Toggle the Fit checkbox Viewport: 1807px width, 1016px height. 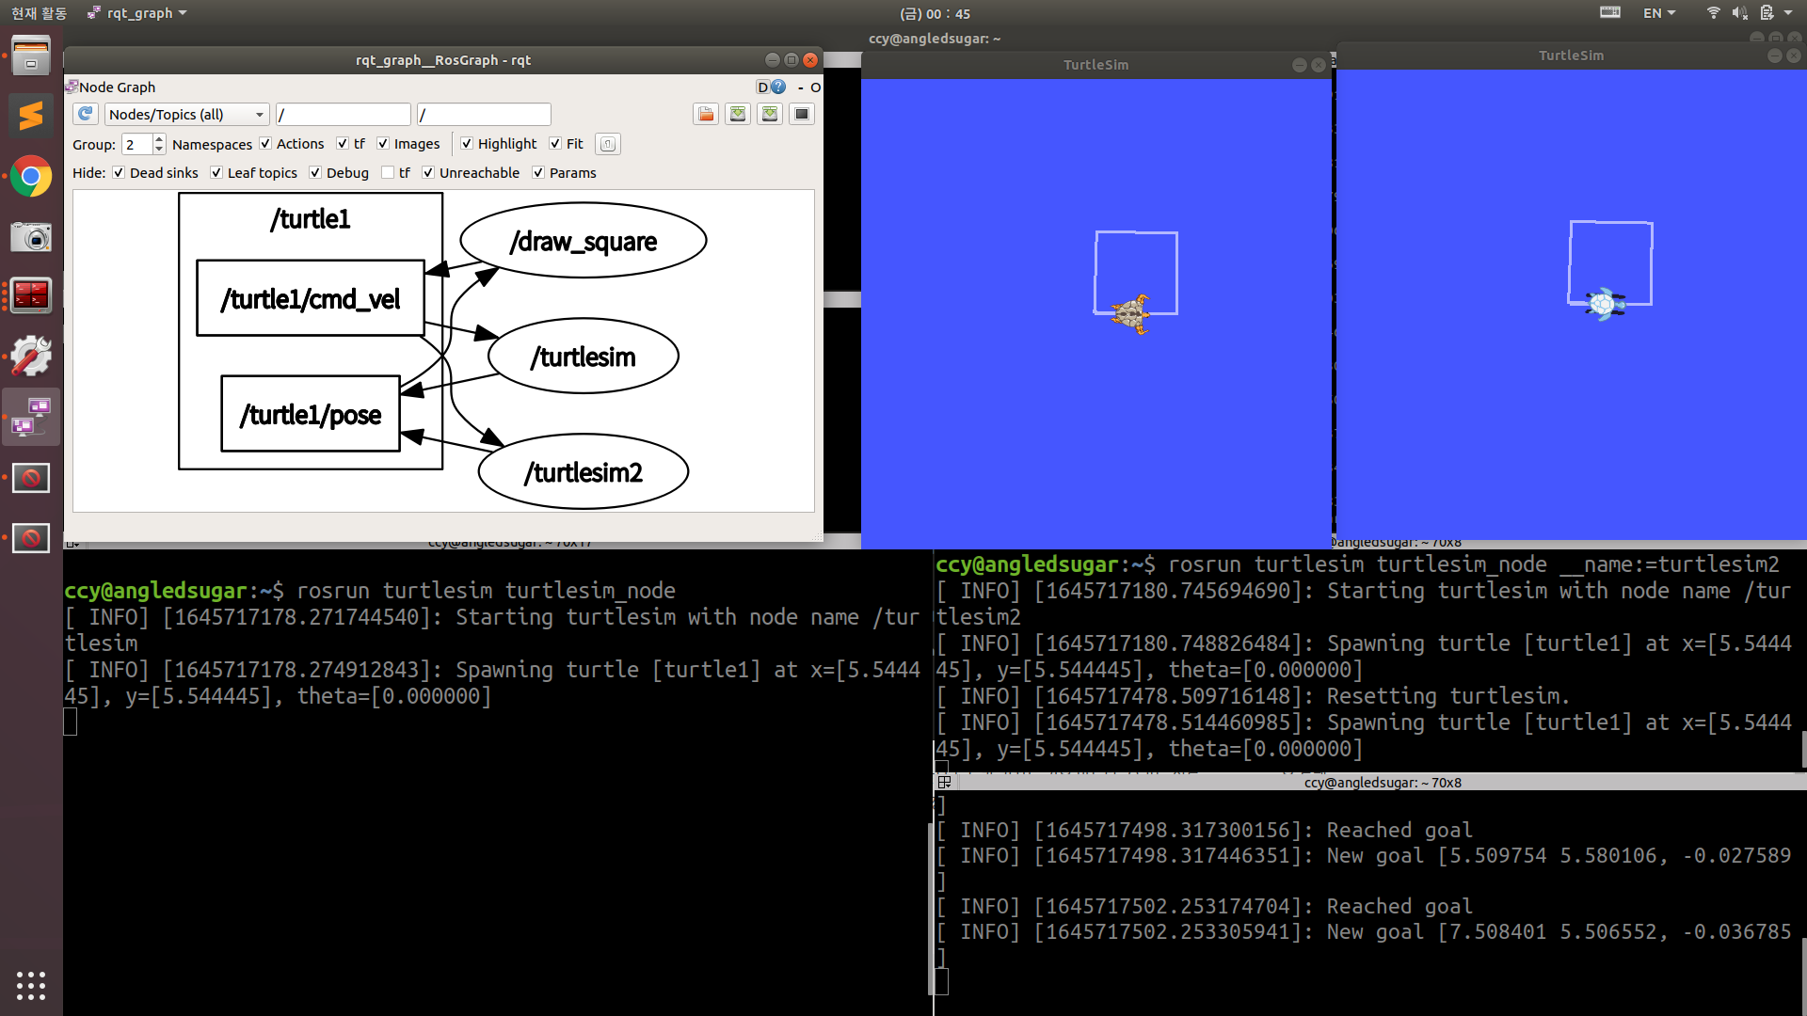555,144
